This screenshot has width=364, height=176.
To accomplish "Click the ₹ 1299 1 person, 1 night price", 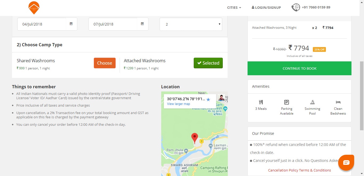I will tap(141, 68).
